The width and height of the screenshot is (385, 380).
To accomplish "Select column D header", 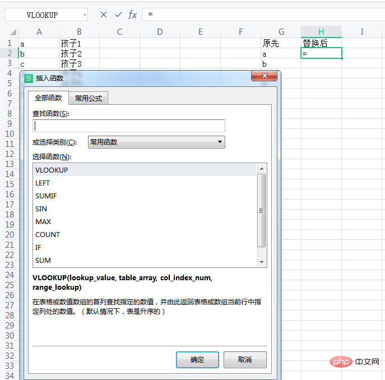I will pyautogui.click(x=160, y=32).
